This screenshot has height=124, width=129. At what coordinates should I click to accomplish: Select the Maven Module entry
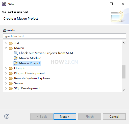pyautogui.click(x=30, y=58)
